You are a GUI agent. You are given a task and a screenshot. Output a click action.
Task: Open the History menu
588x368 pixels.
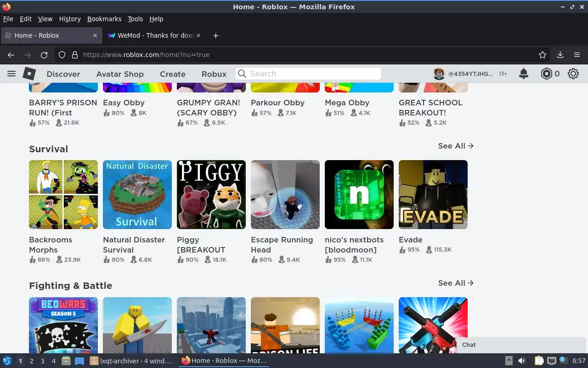click(70, 19)
